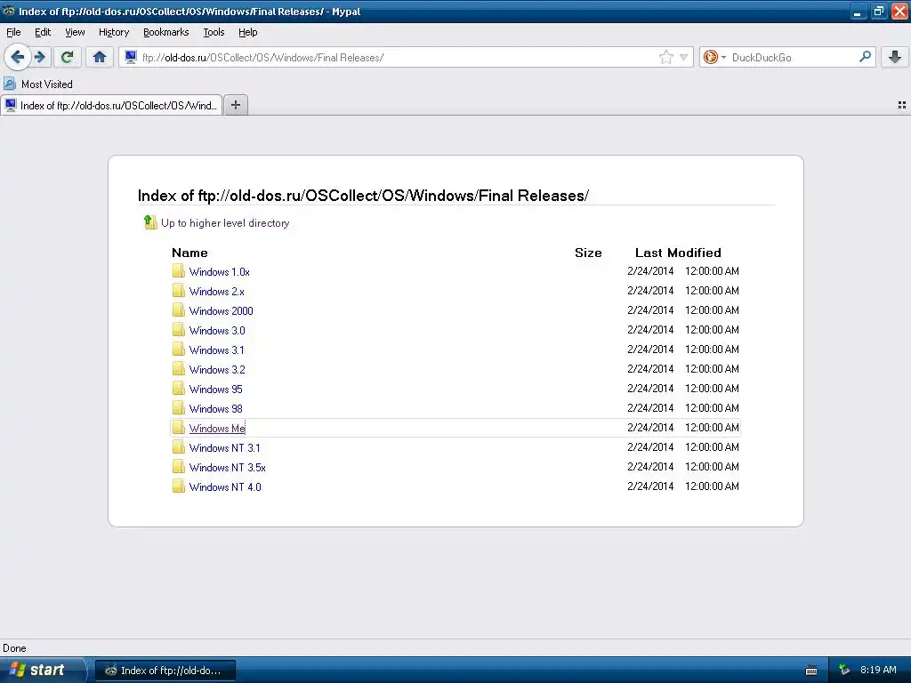The height and width of the screenshot is (683, 911).
Task: Click the folder icon beside Windows 3.0
Action: pyautogui.click(x=178, y=330)
